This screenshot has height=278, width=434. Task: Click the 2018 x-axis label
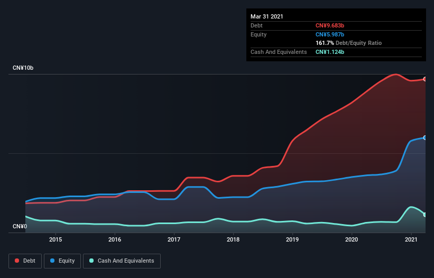point(233,239)
